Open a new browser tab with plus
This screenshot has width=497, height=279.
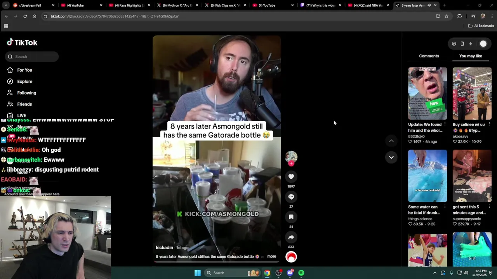tap(444, 5)
